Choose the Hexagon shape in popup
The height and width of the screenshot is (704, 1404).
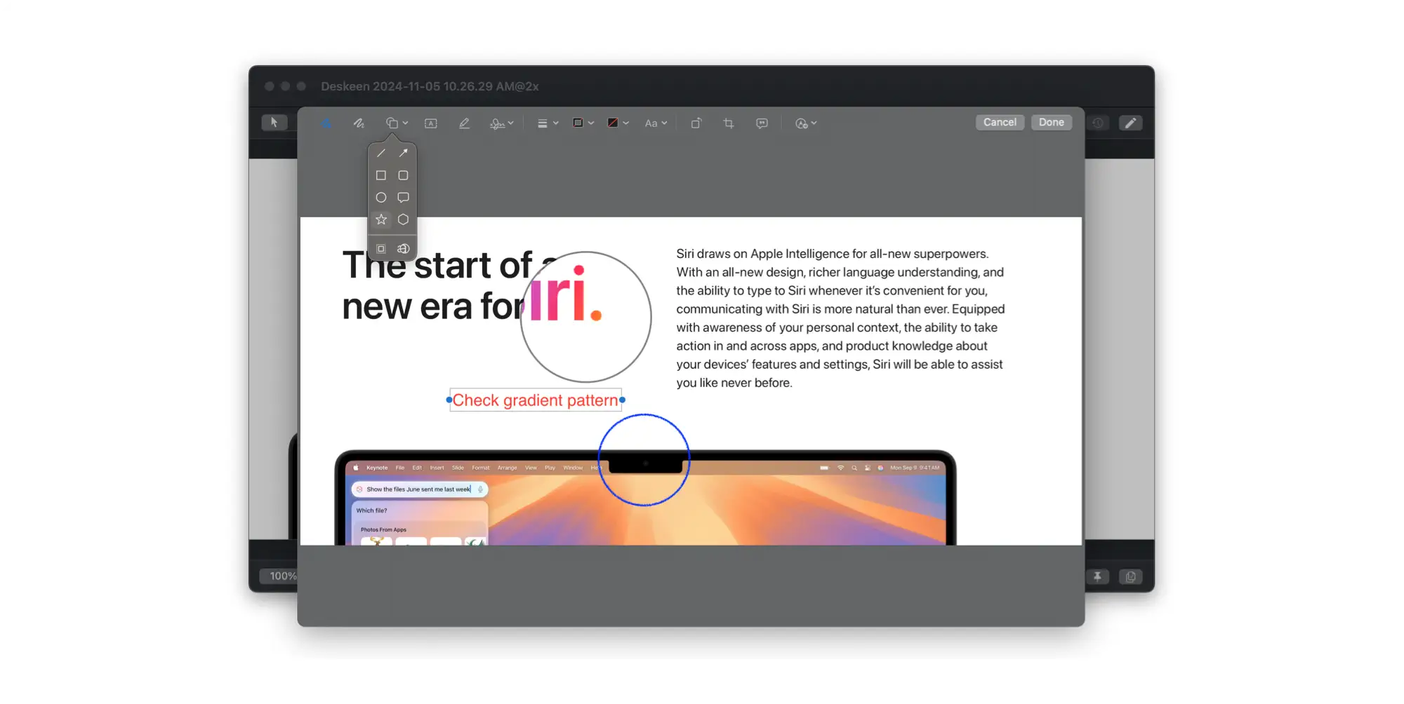coord(403,219)
